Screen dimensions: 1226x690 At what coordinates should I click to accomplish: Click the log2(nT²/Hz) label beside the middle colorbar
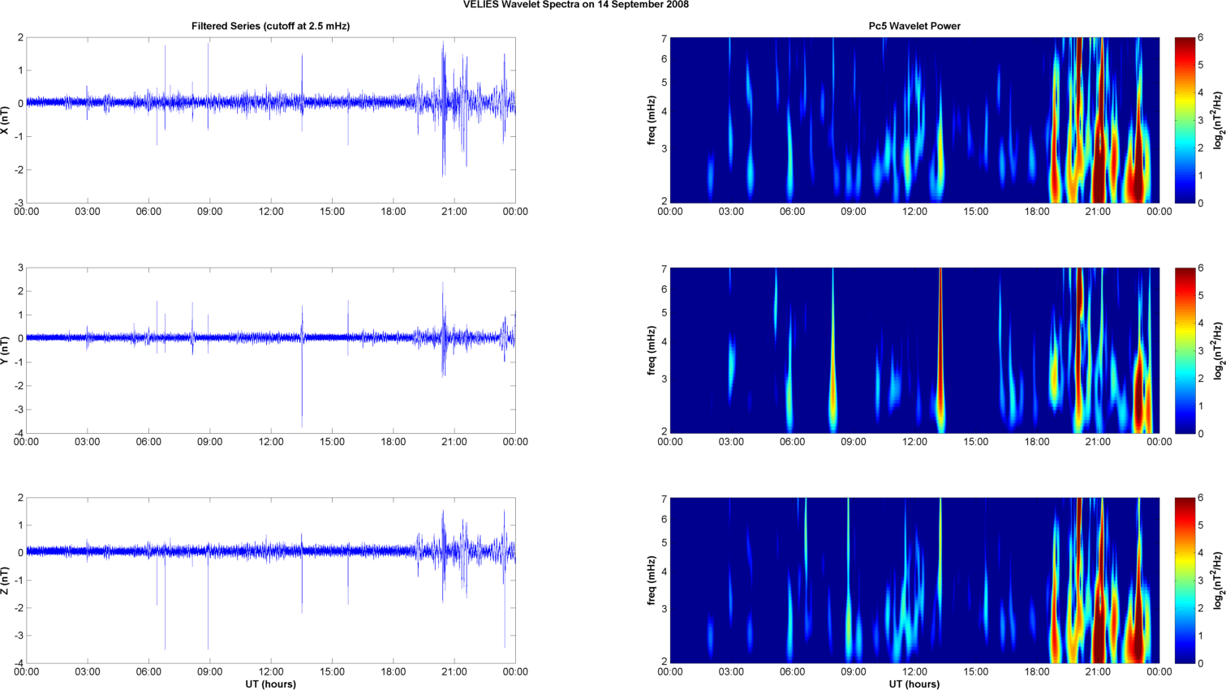(x=1217, y=350)
